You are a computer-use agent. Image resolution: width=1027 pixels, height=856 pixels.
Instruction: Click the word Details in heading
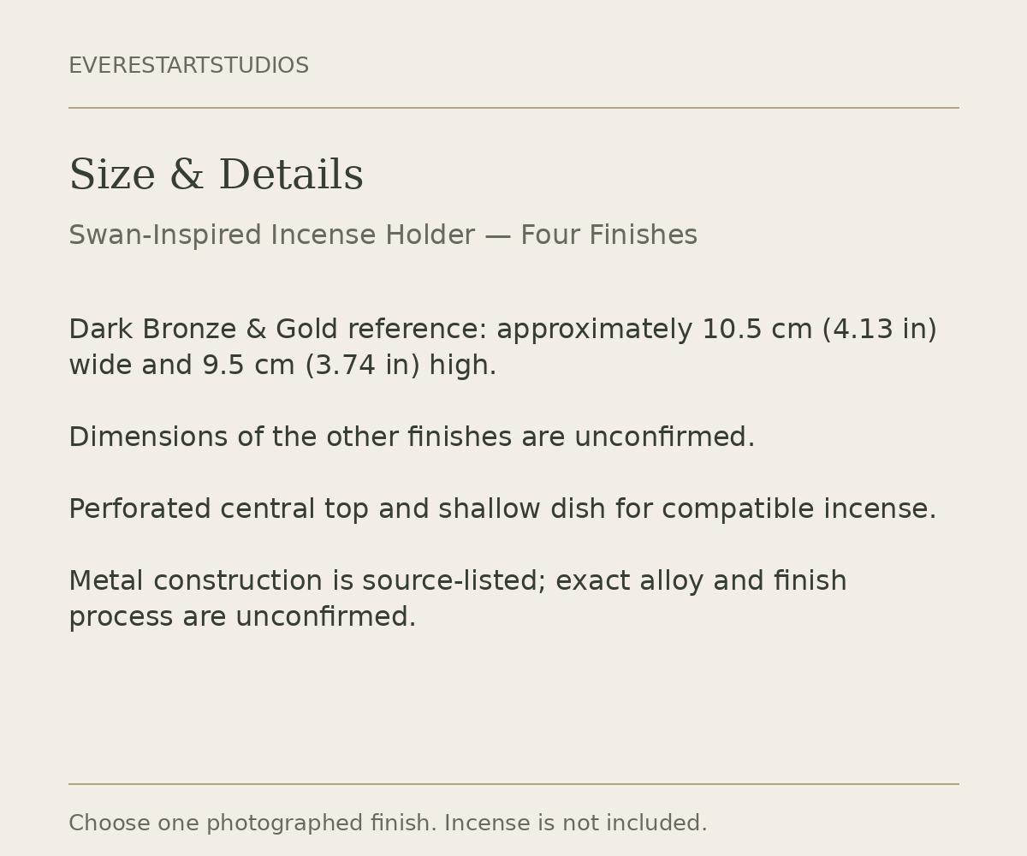coord(291,175)
